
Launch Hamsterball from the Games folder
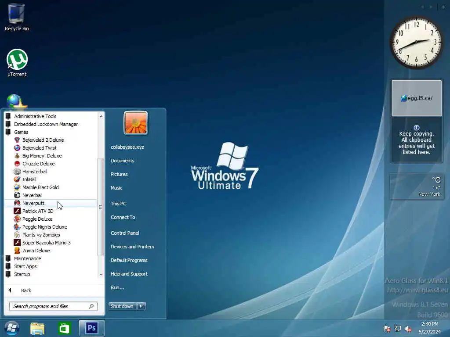pyautogui.click(x=35, y=172)
